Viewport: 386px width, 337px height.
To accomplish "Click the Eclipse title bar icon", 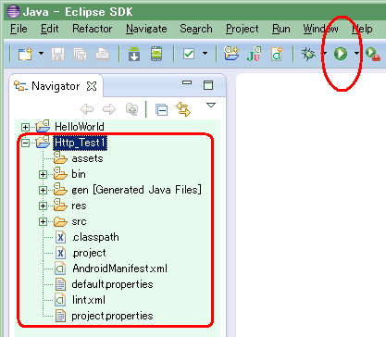I will coord(13,12).
